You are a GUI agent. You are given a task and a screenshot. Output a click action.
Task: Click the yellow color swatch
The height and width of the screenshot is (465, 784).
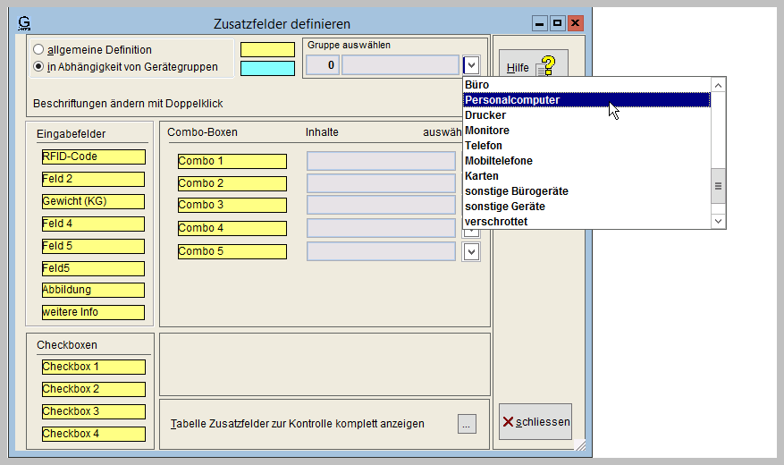[267, 50]
